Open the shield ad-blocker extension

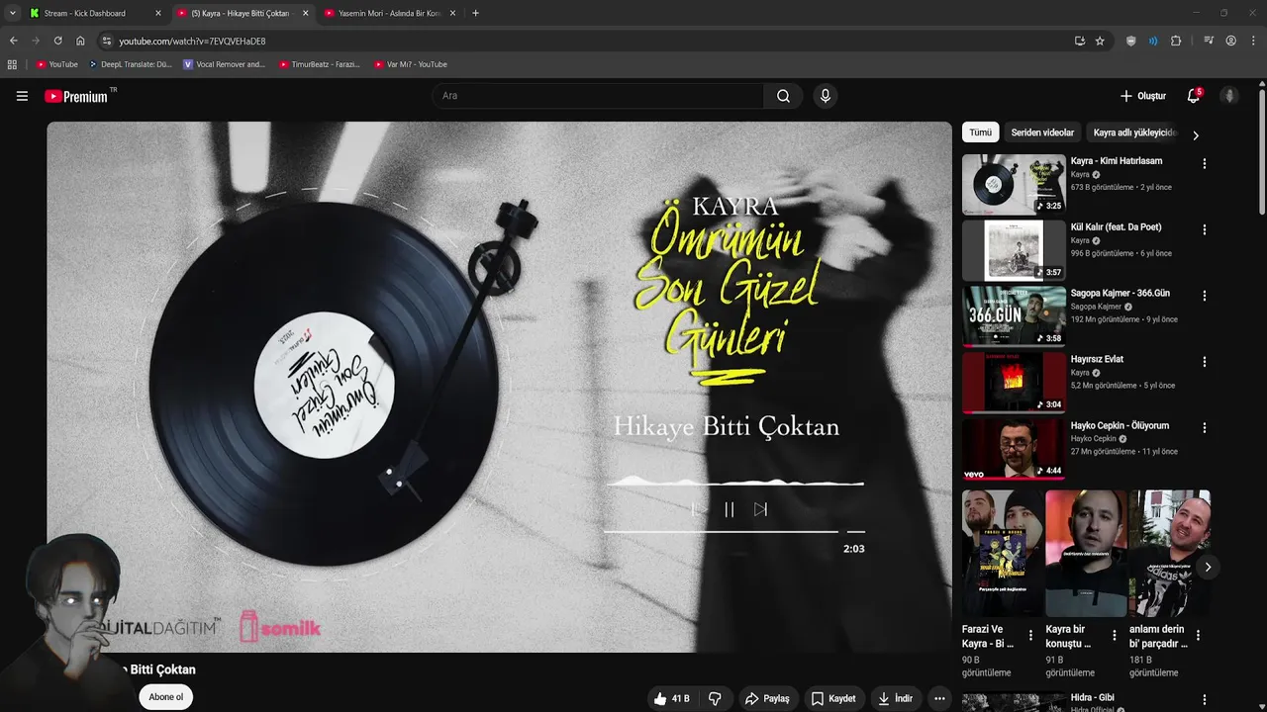(x=1131, y=41)
